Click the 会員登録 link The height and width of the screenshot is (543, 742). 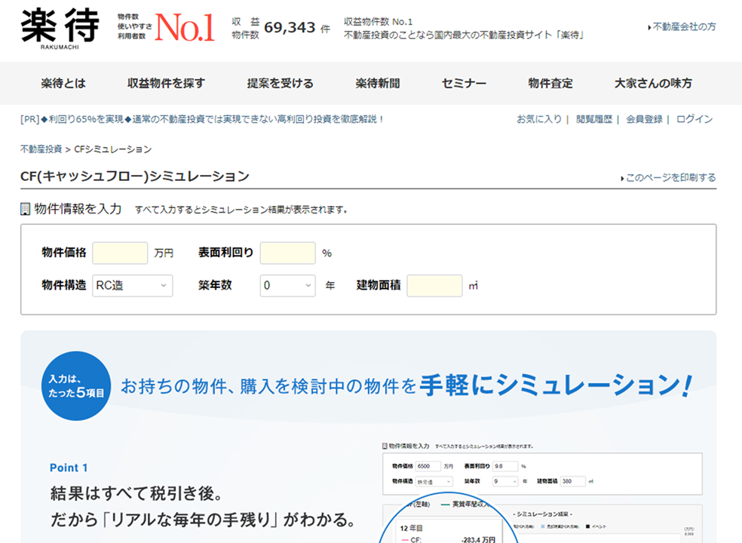click(x=644, y=119)
